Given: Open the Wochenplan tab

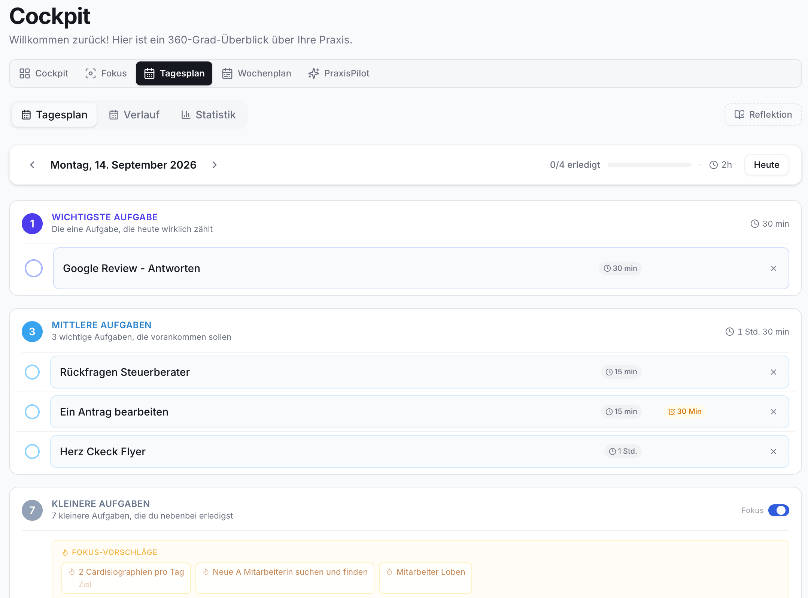Looking at the screenshot, I should [x=256, y=73].
